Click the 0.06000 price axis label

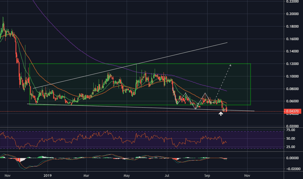point(292,101)
